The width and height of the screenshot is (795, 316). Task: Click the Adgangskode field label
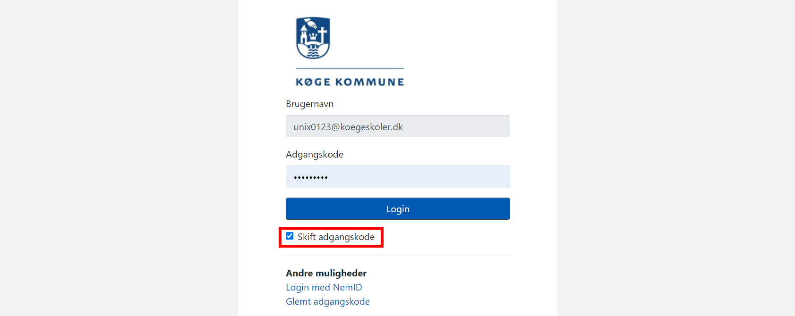pyautogui.click(x=315, y=154)
